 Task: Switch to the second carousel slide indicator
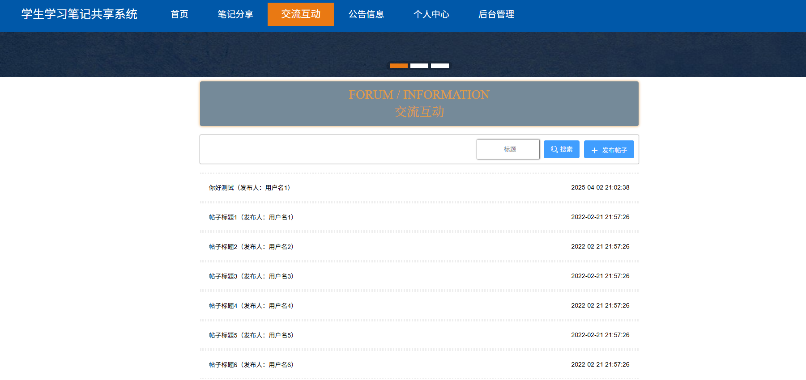click(x=419, y=66)
